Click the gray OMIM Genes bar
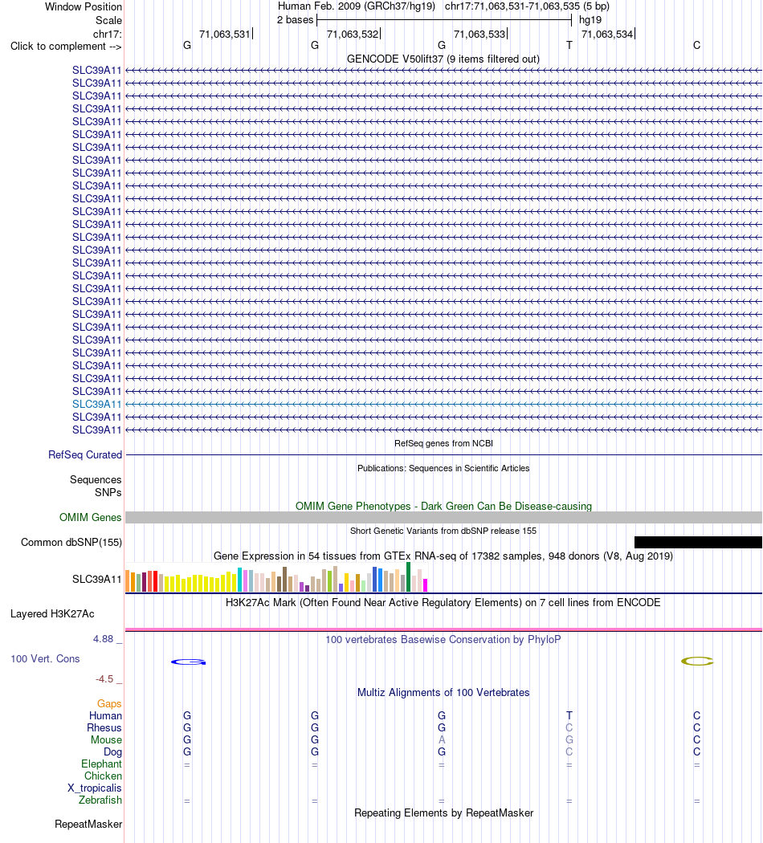763x843 pixels. click(443, 517)
